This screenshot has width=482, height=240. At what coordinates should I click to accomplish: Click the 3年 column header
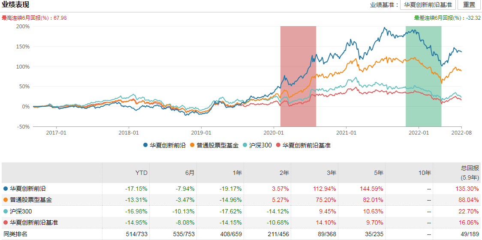point(331,173)
